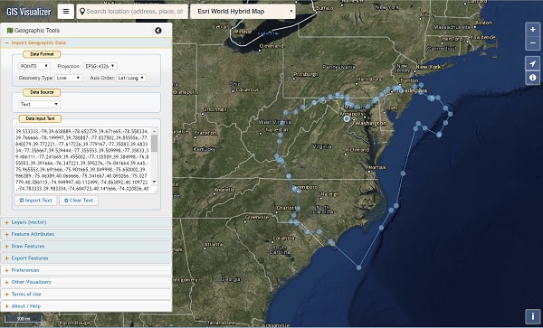This screenshot has height=328, width=543.
Task: Click the text area scrollbar thumb
Action: pos(154,143)
